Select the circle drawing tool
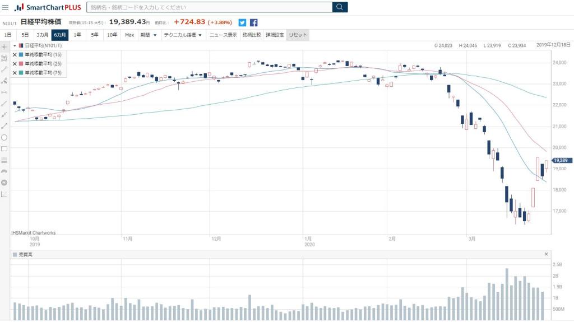The width and height of the screenshot is (574, 322). click(x=4, y=137)
